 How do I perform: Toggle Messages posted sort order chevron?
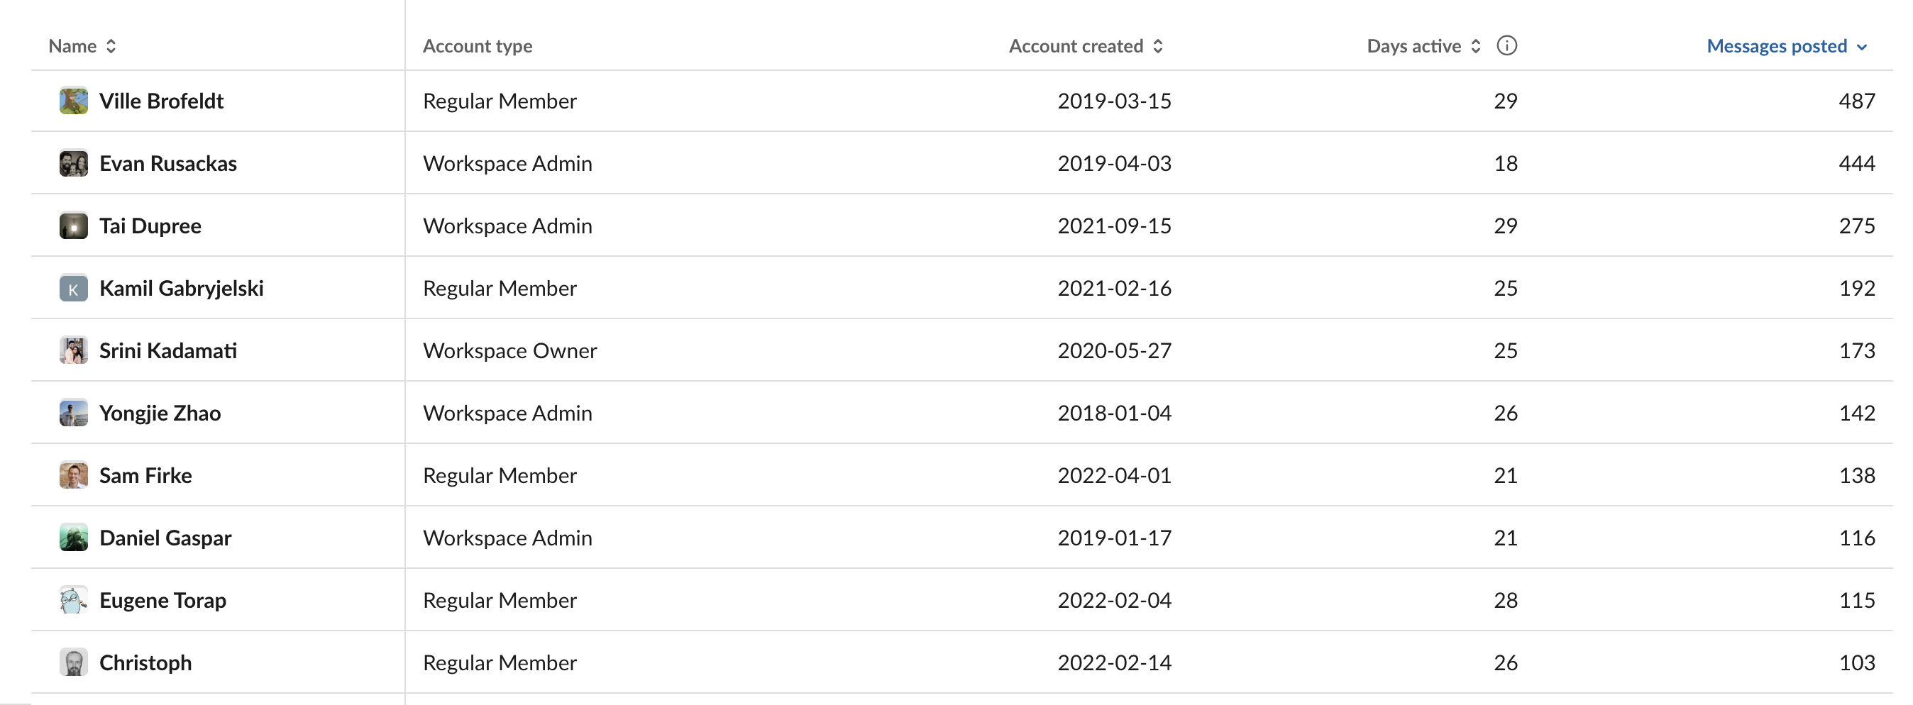(x=1862, y=47)
